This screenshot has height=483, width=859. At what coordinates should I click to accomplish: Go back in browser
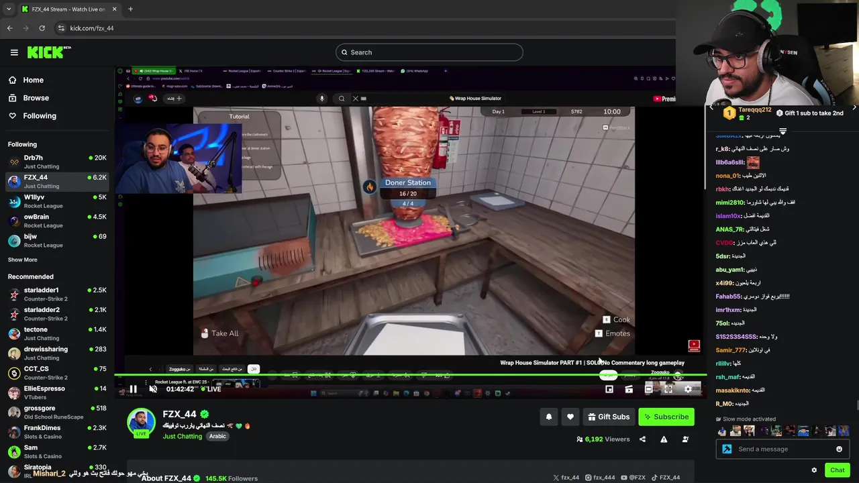pyautogui.click(x=9, y=28)
